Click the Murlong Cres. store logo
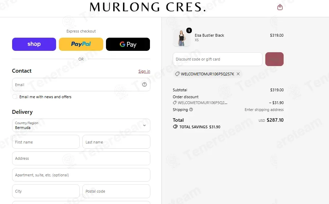The image size is (329, 204). click(x=148, y=7)
